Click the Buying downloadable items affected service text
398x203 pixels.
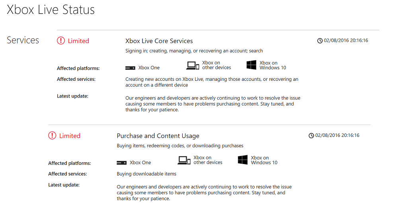point(146,174)
